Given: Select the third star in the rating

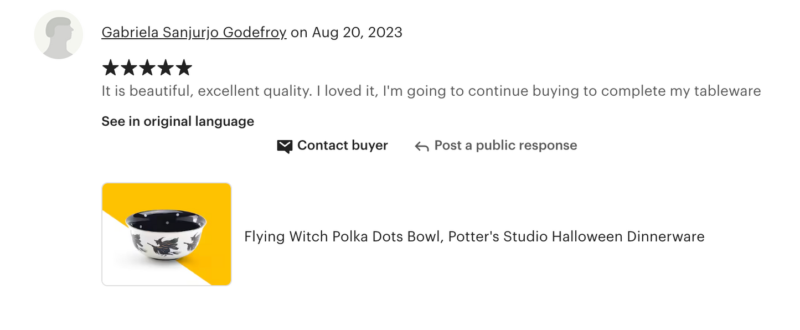Looking at the screenshot, I should pos(147,68).
